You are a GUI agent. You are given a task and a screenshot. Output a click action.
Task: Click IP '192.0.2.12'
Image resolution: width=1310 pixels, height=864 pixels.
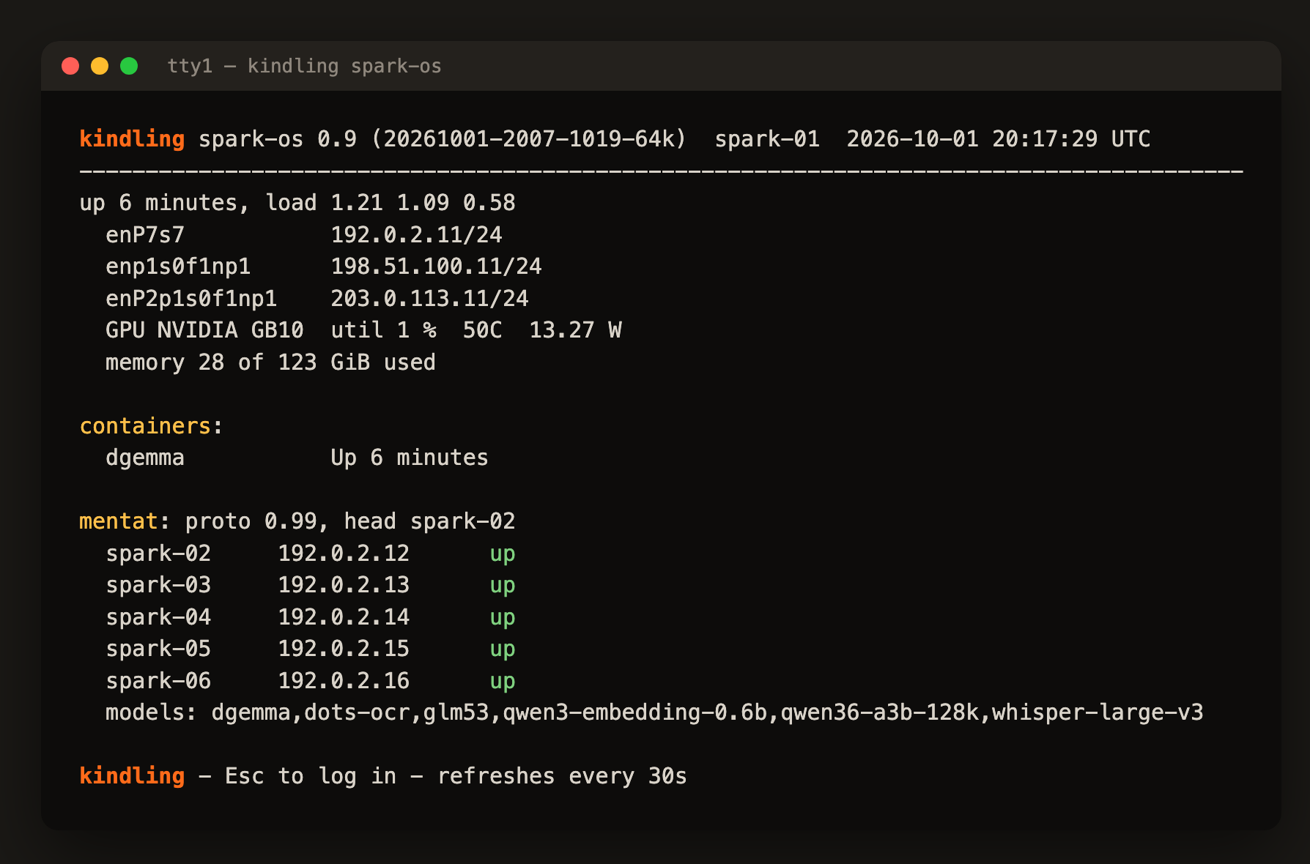tap(344, 554)
